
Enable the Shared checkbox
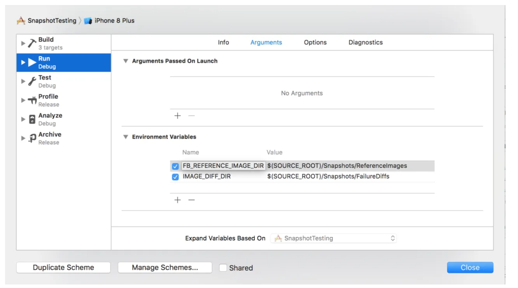coord(223,268)
